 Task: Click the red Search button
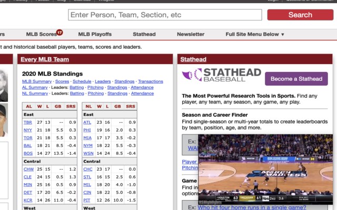click(x=300, y=15)
